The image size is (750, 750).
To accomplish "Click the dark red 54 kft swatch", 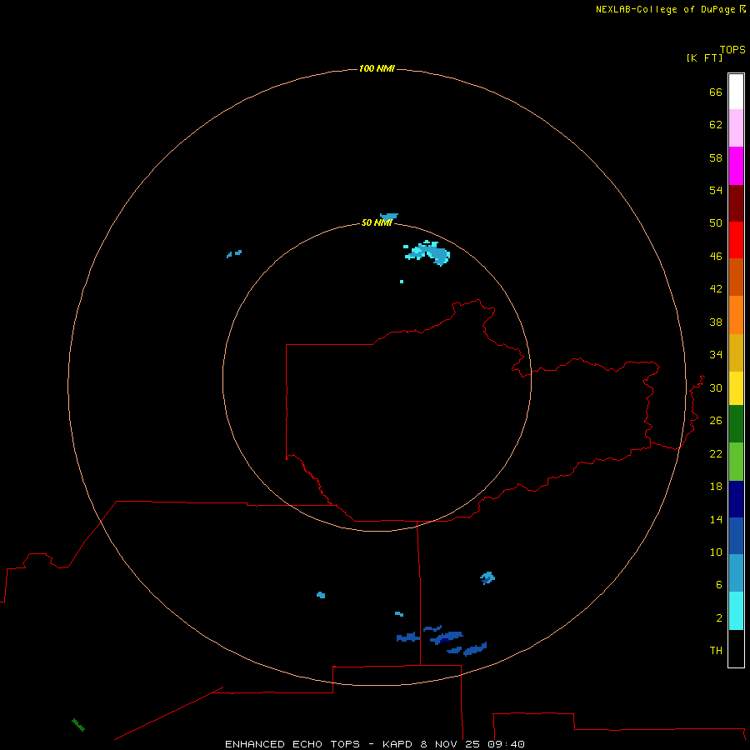I will pos(736,202).
